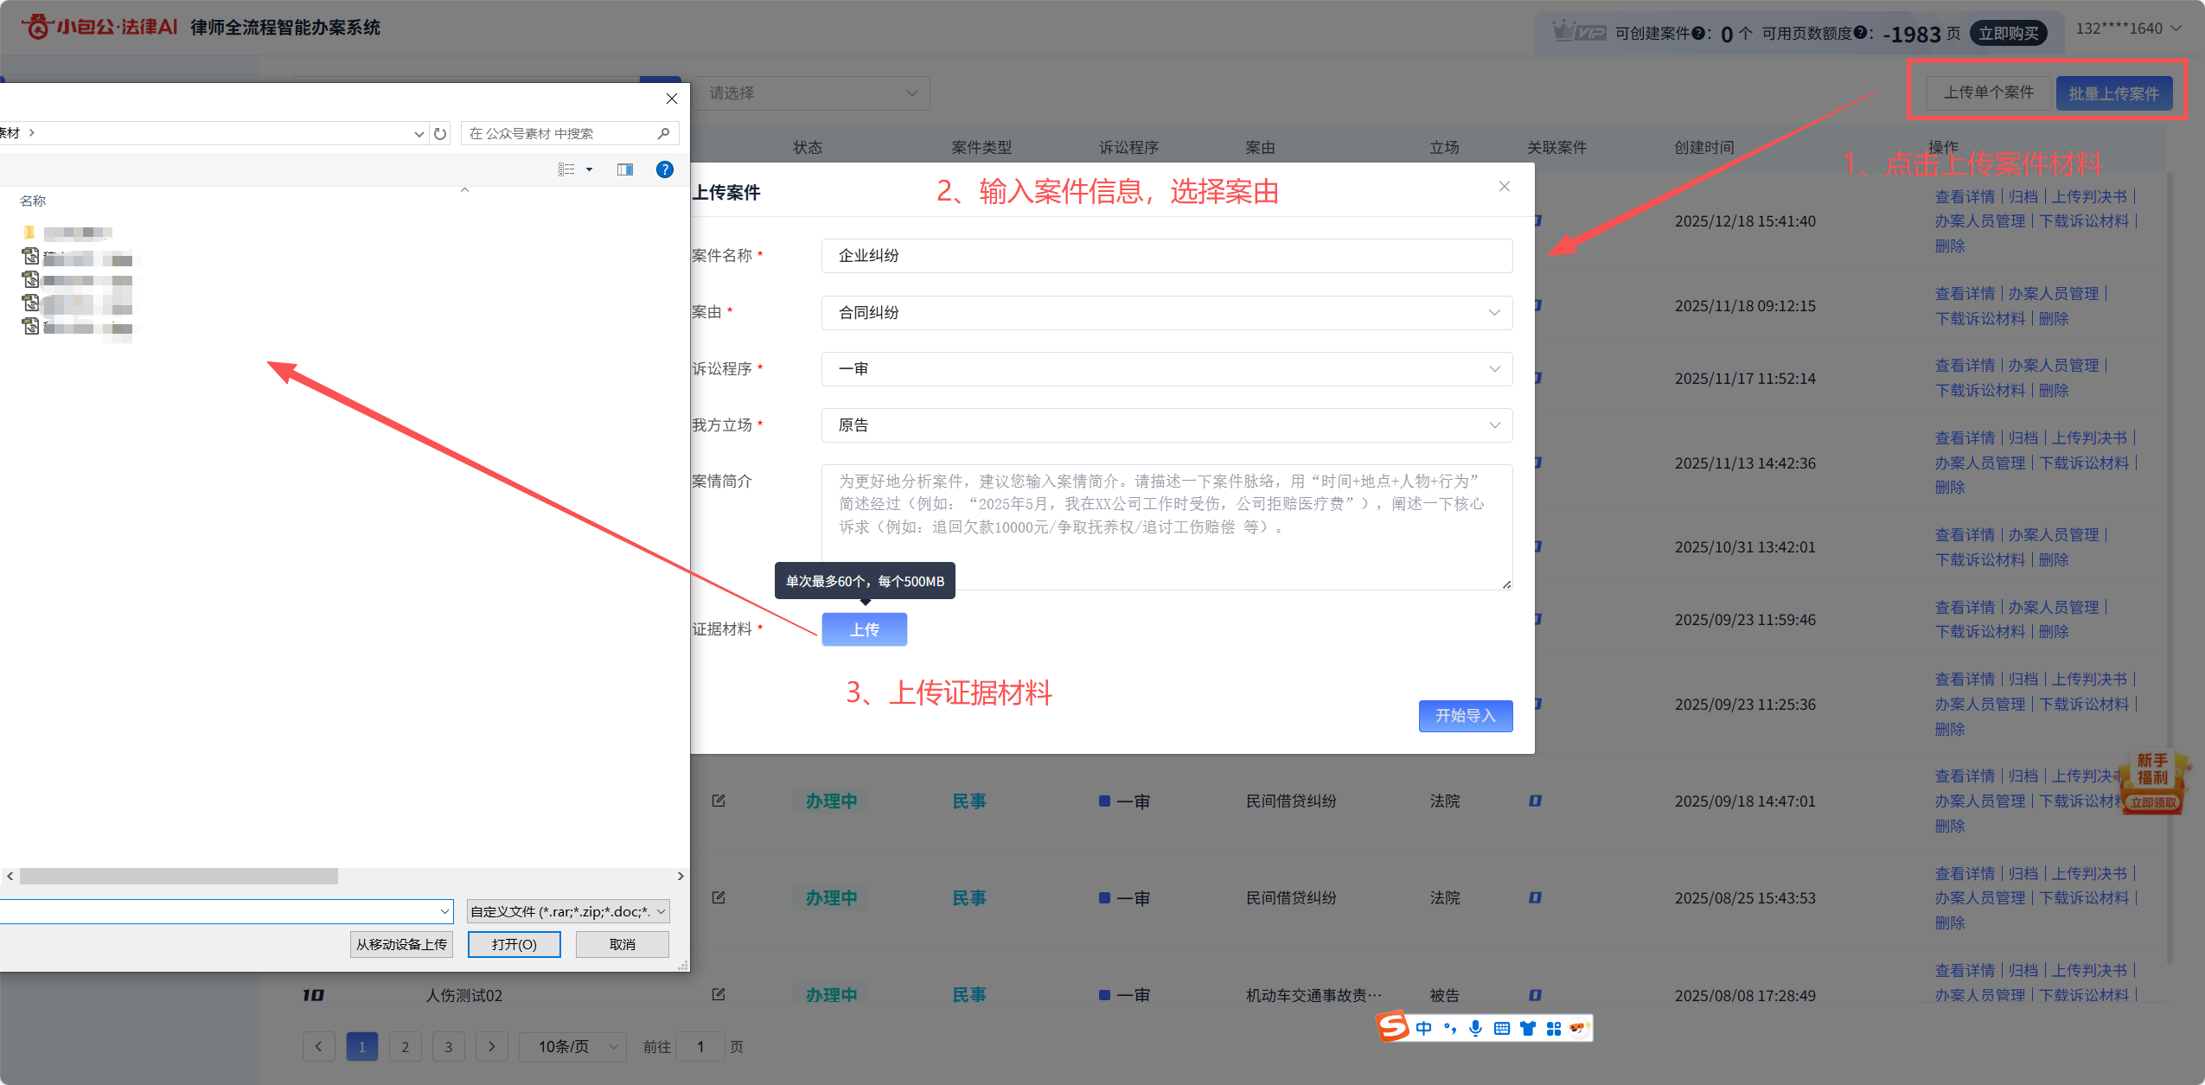Open file type filter 自定义文件 dropdown
This screenshot has height=1085, width=2205.
(x=567, y=911)
